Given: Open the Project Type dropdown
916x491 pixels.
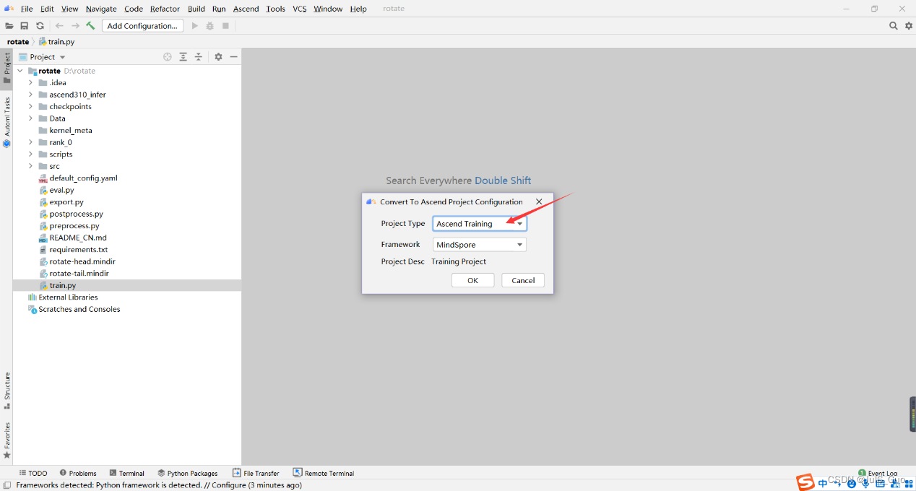Looking at the screenshot, I should point(480,224).
